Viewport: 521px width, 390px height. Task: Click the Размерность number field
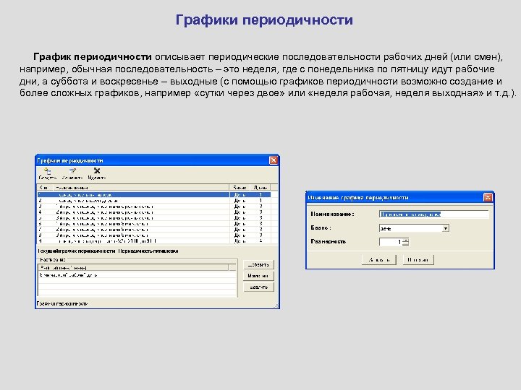point(391,242)
